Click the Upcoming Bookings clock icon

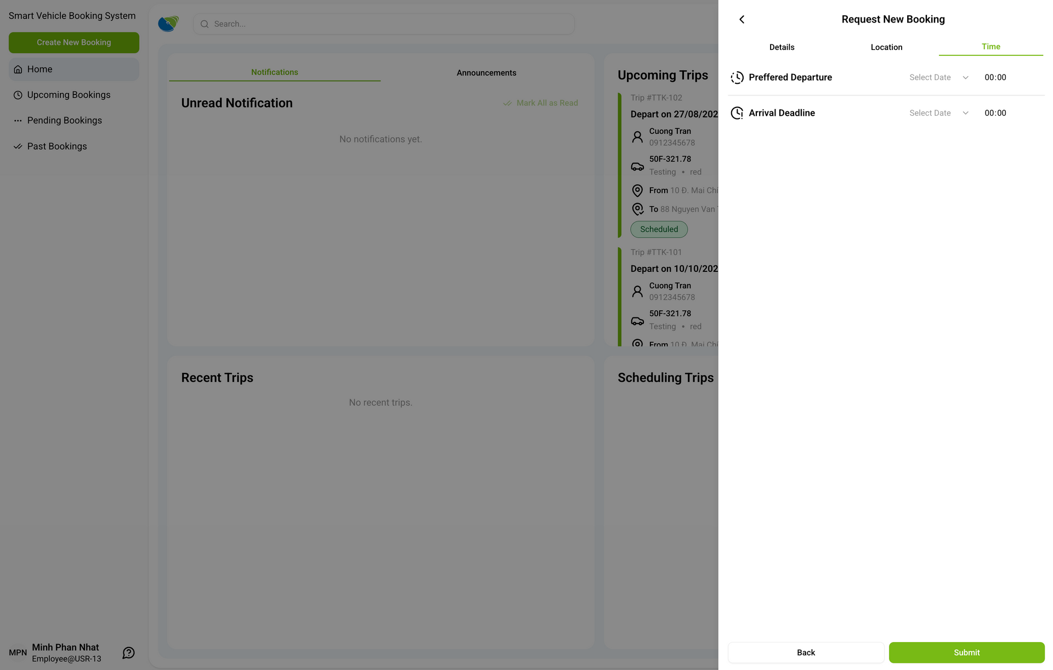(x=18, y=95)
